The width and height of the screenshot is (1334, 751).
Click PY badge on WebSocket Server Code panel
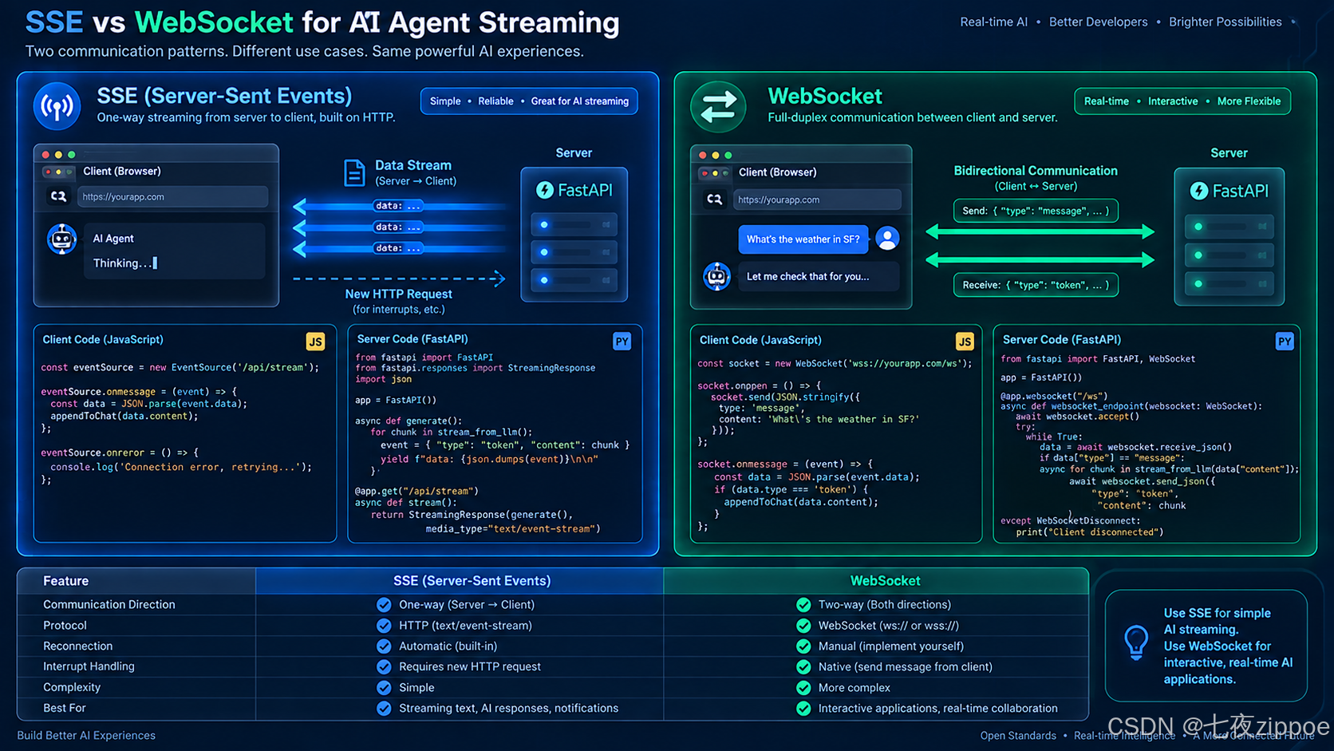pyautogui.click(x=1284, y=342)
